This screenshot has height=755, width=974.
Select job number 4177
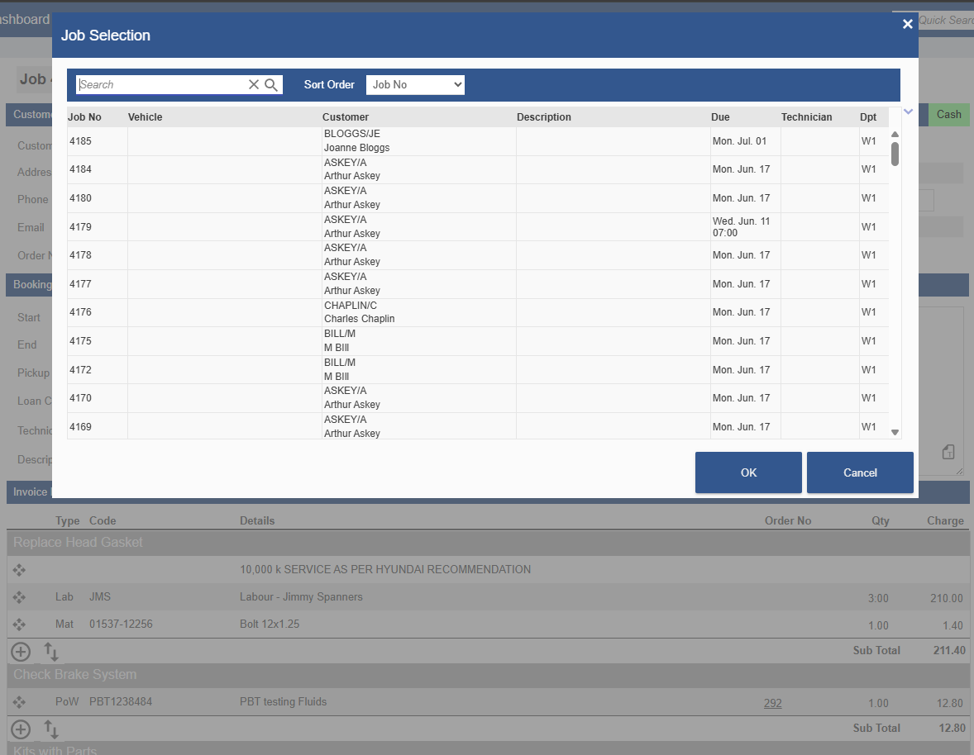tap(478, 283)
